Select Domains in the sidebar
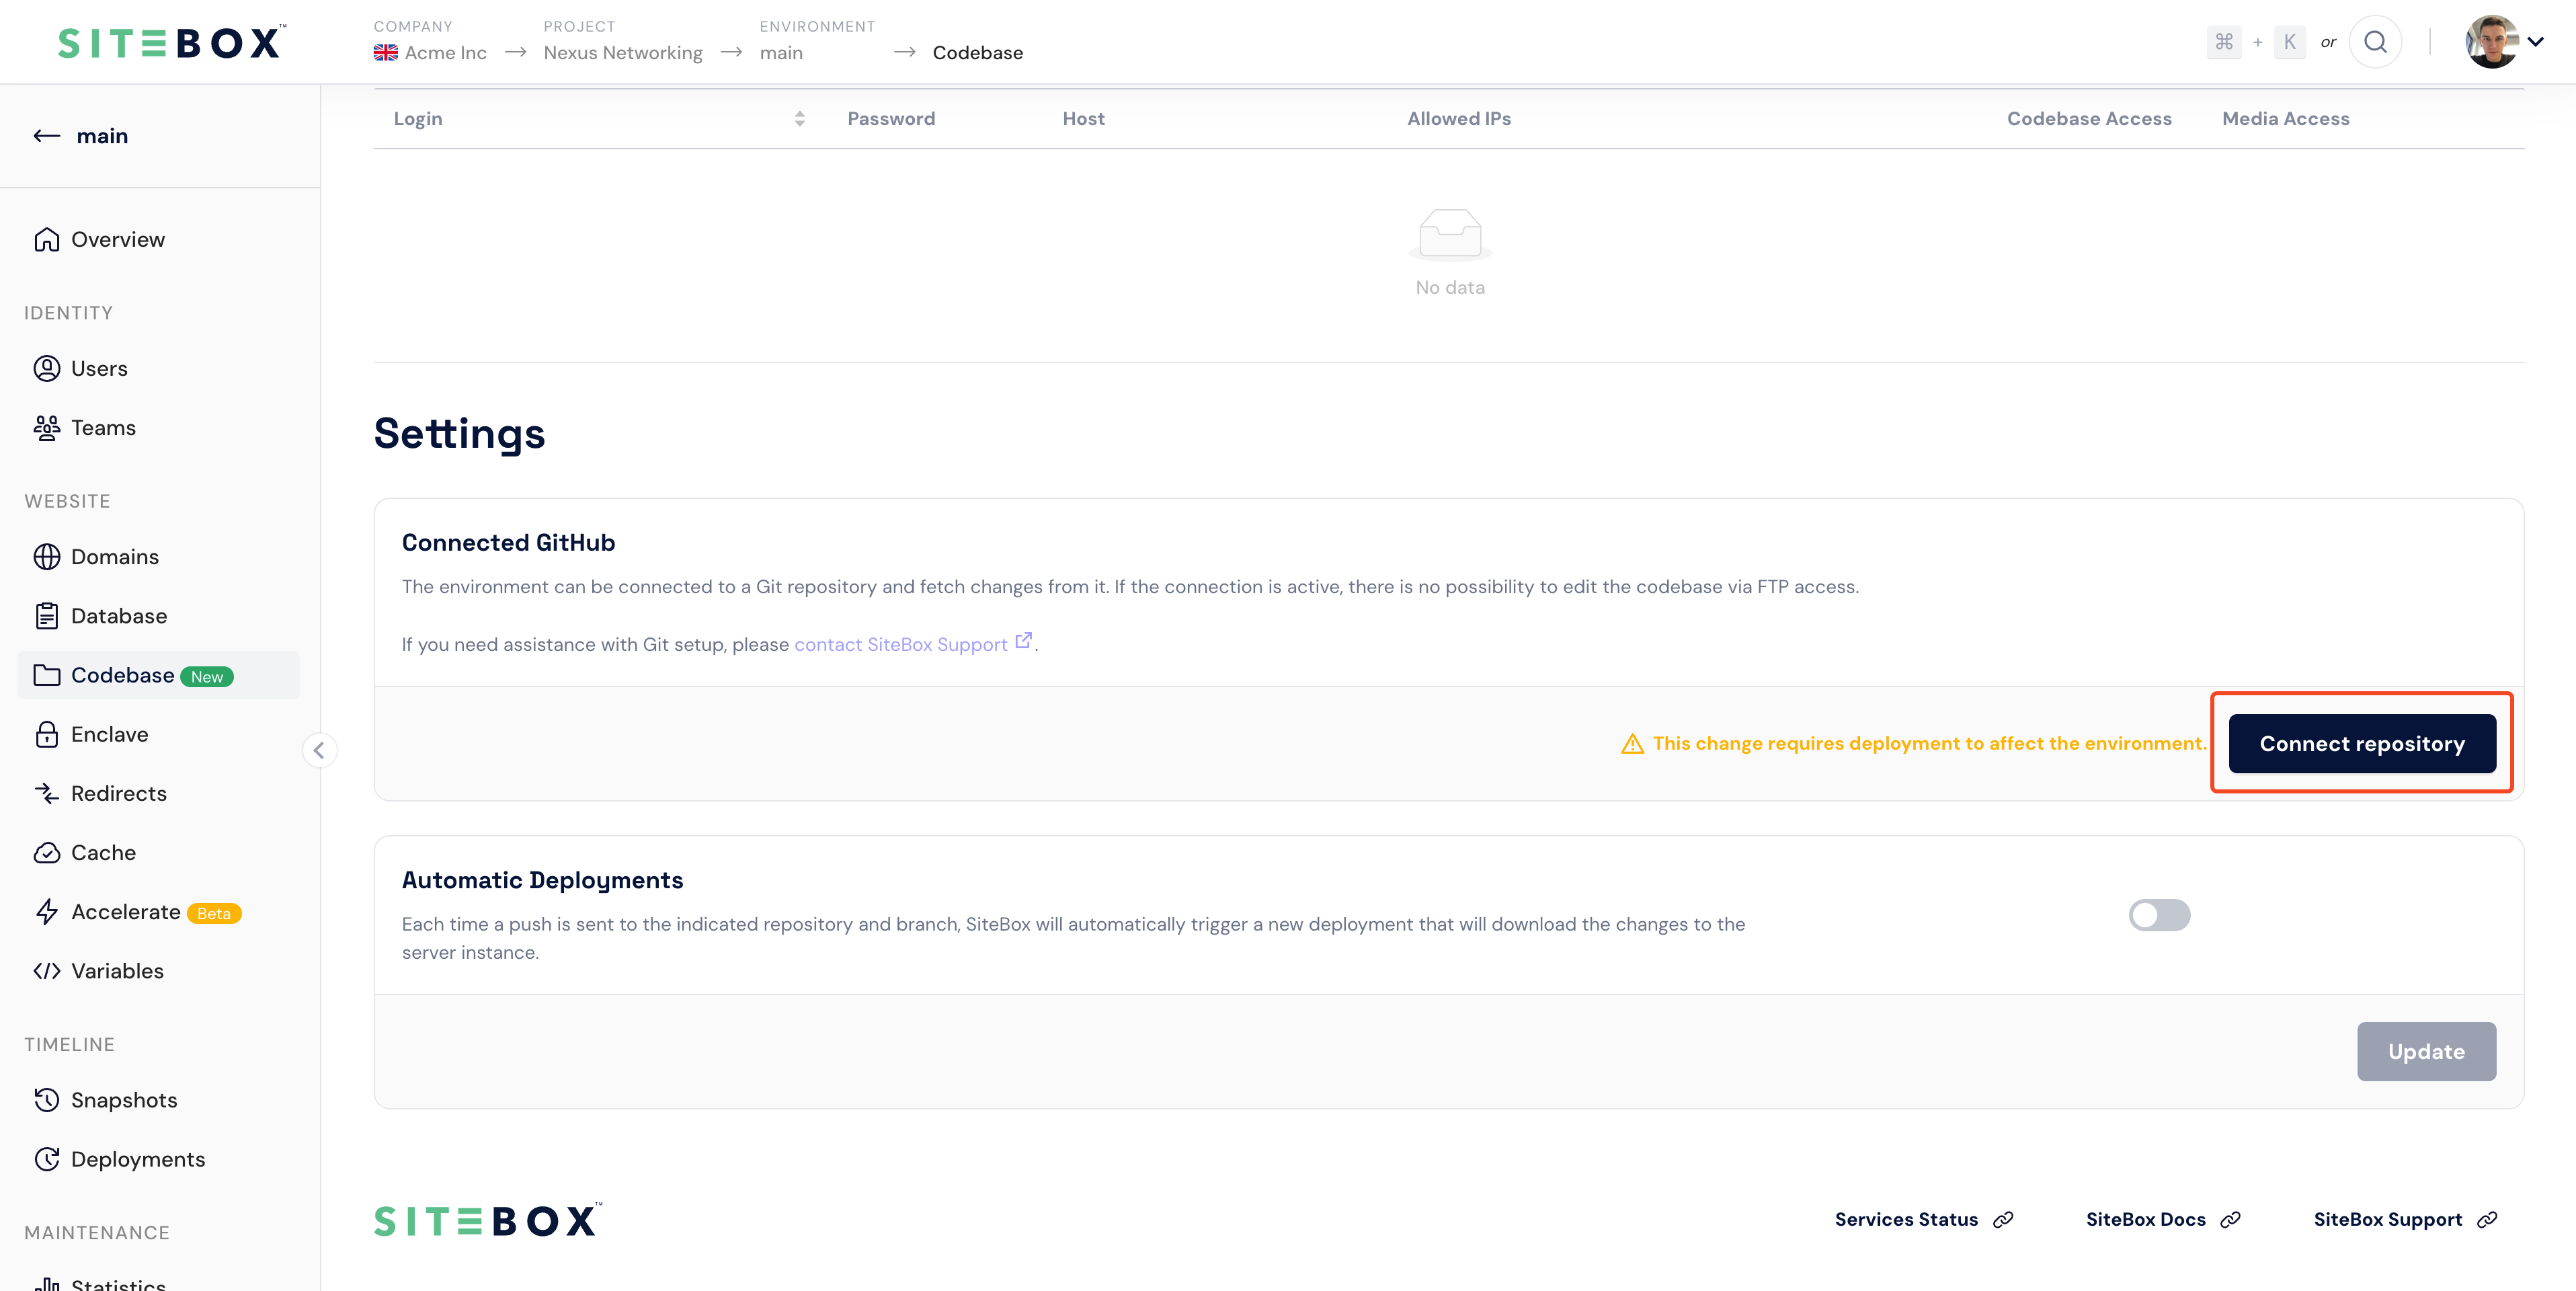Image resolution: width=2576 pixels, height=1291 pixels. click(x=159, y=557)
